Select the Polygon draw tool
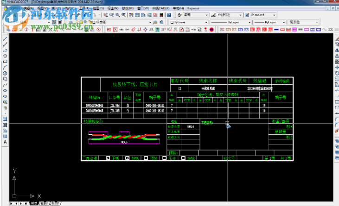 5,56
